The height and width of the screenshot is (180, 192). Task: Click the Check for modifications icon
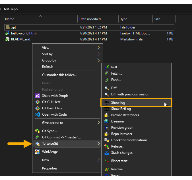click(107, 140)
